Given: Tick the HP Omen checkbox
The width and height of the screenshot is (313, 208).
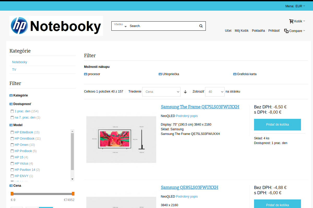Looking at the screenshot, I should point(12,145).
